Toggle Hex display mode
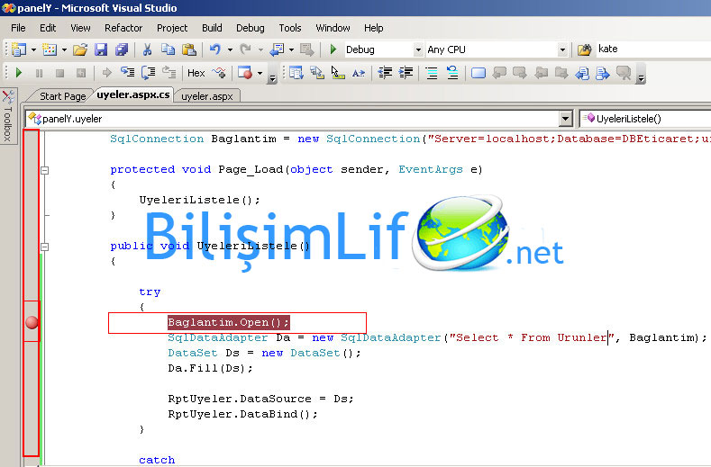 click(x=196, y=73)
